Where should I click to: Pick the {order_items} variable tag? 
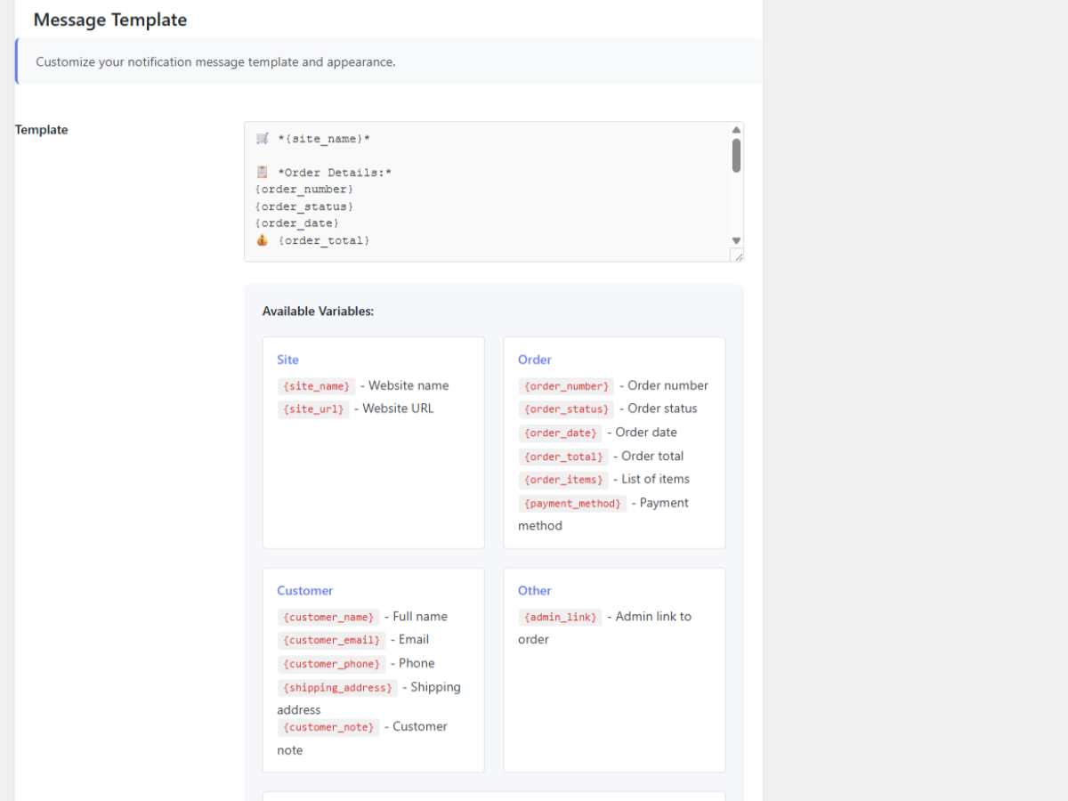[x=562, y=480]
